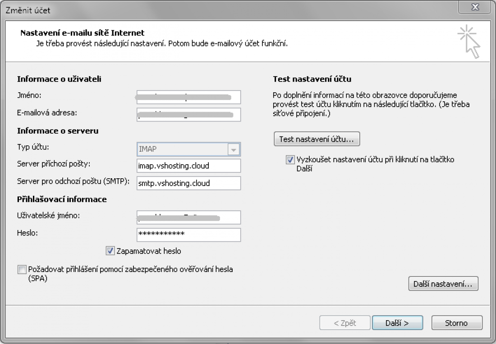Viewport: 496px width, 344px height.
Task: Click the Nastavení e-mailu sítě Internet heading
Action: pos(83,33)
